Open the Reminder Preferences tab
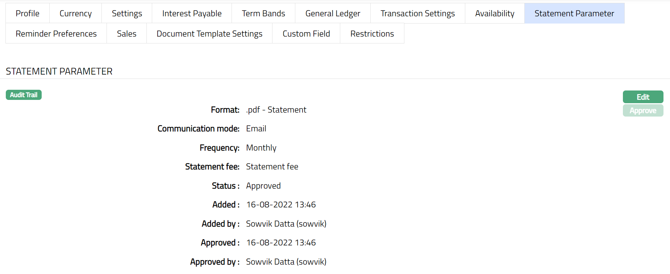Screen dimensions: 670x274 tap(56, 34)
